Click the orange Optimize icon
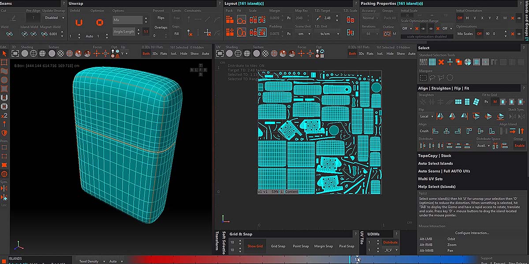This screenshot has width=529, height=264. click(x=100, y=22)
